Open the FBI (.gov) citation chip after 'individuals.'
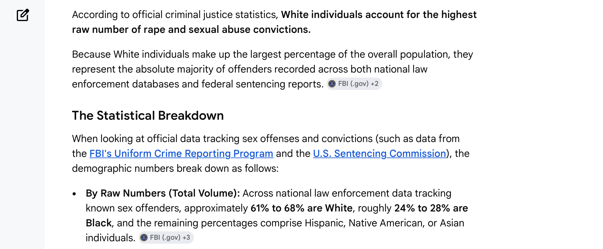The width and height of the screenshot is (603, 249). [x=166, y=238]
